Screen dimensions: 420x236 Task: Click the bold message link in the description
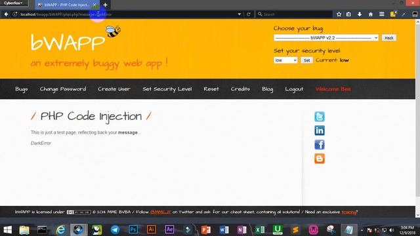128,132
